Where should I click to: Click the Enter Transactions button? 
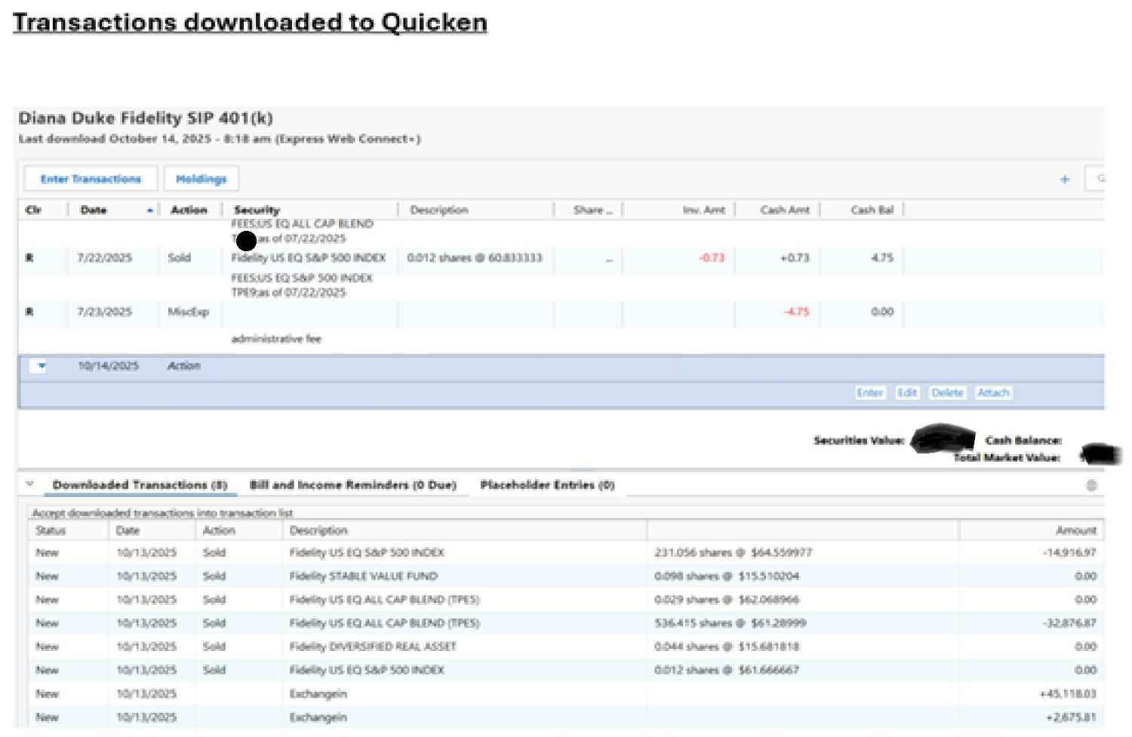pyautogui.click(x=91, y=179)
